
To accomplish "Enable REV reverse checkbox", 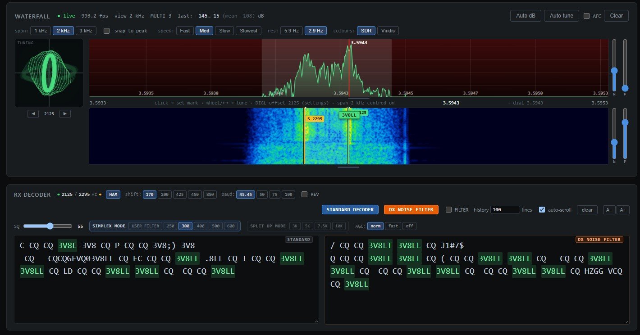I will 304,195.
